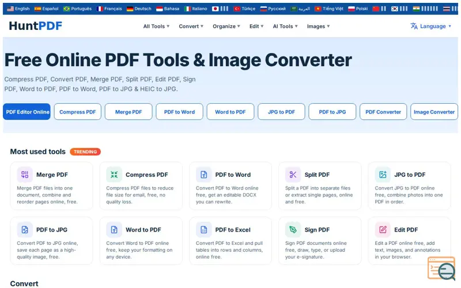Click the floating magnifier widget icon
The height and width of the screenshot is (288, 461).
441,268
